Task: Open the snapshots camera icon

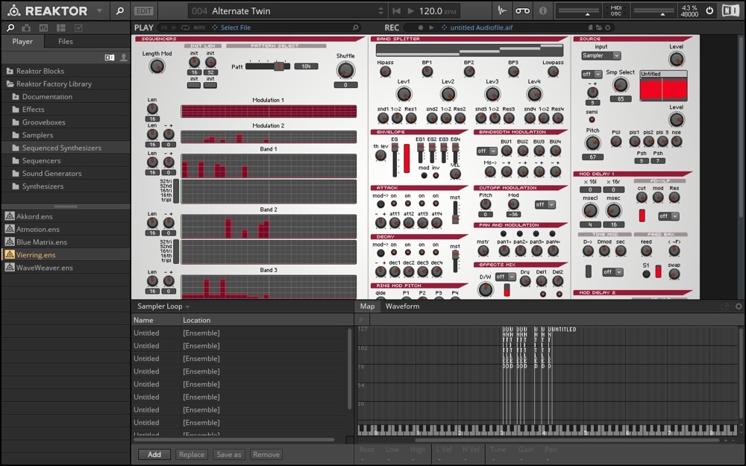Action: (26, 28)
